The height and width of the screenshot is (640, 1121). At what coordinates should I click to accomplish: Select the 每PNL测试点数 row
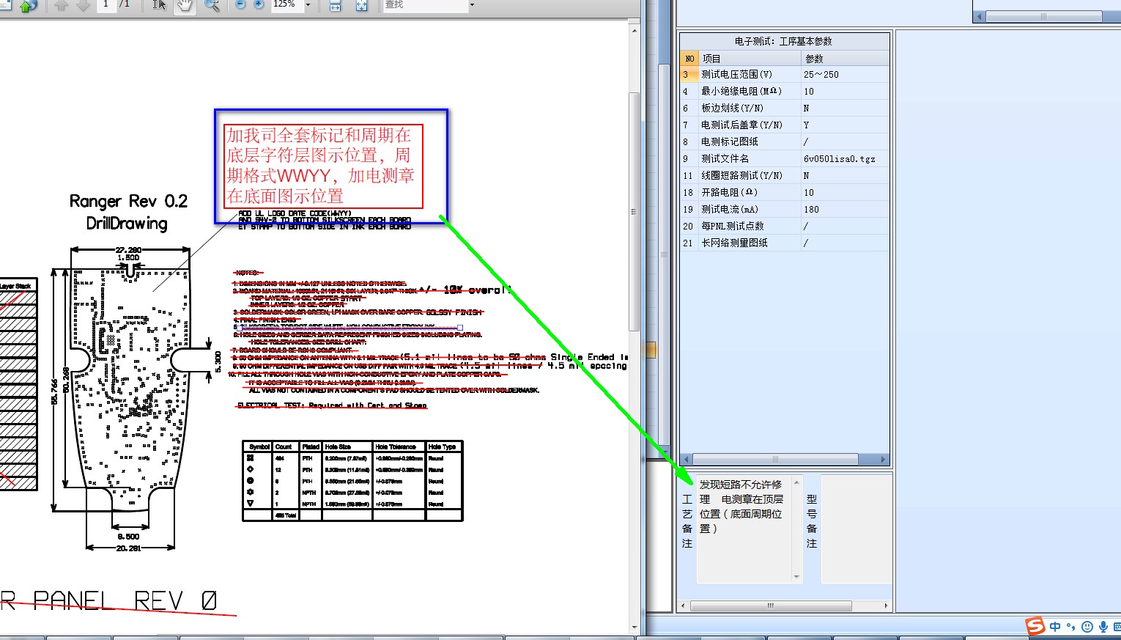point(785,226)
